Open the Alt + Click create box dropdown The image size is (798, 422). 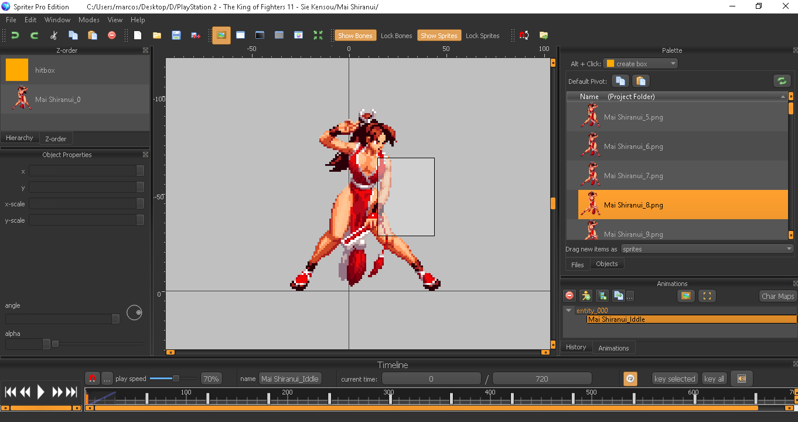click(640, 63)
